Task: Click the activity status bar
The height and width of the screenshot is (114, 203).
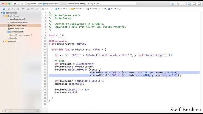Action: coord(101,3)
